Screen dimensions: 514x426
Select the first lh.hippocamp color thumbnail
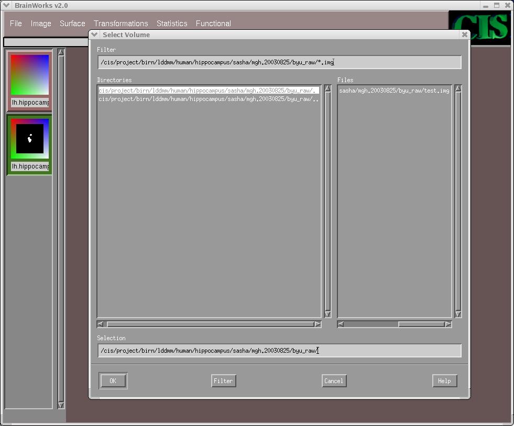(30, 75)
